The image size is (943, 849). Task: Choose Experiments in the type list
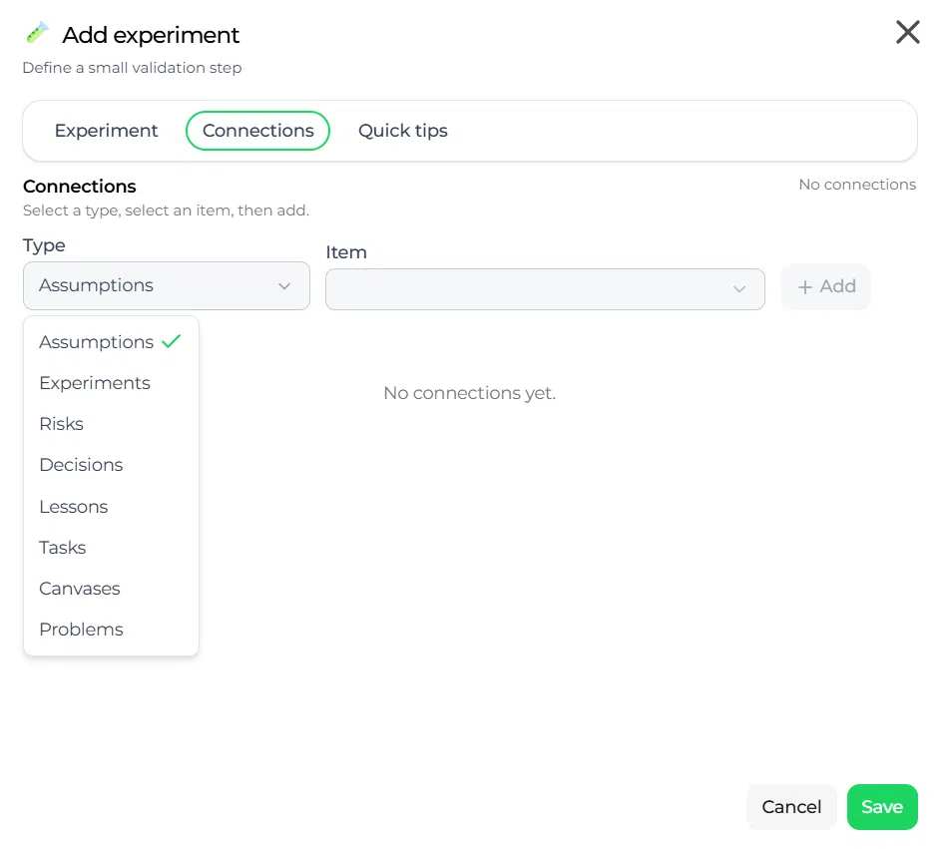111,383
